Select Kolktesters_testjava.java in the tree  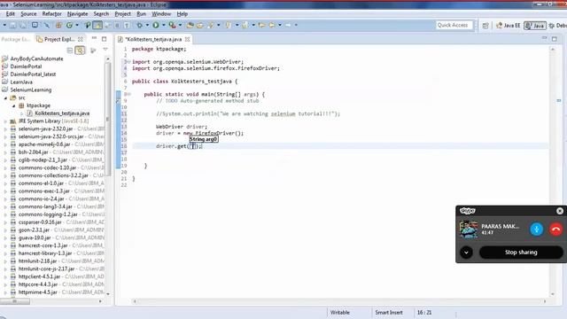click(62, 113)
